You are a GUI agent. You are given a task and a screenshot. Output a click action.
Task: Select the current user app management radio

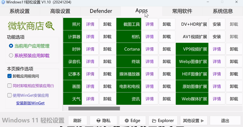[x=11, y=46]
